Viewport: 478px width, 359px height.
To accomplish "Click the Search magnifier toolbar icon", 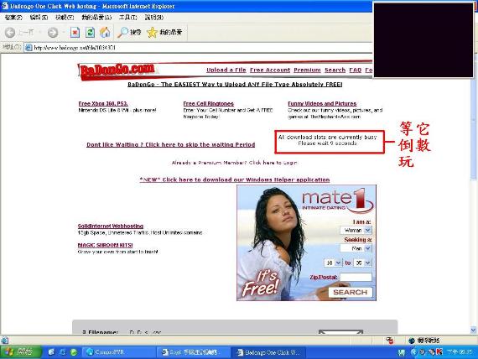I will [x=122, y=33].
